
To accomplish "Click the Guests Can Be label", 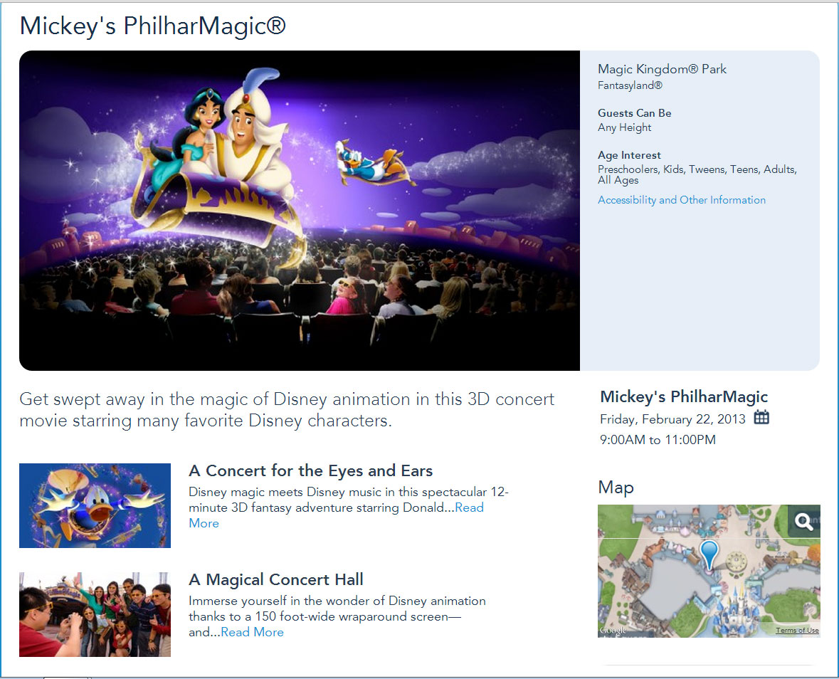I will pos(635,113).
